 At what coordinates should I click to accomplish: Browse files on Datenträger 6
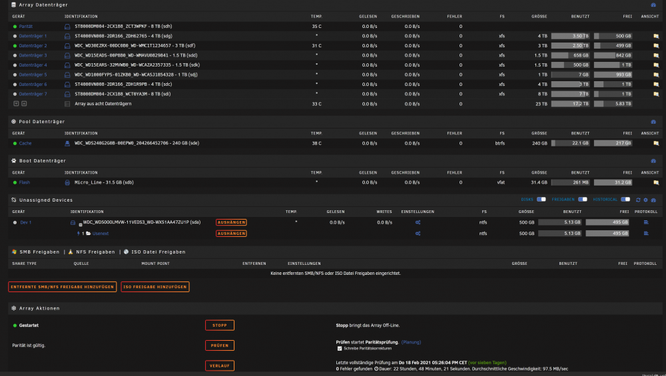(656, 85)
